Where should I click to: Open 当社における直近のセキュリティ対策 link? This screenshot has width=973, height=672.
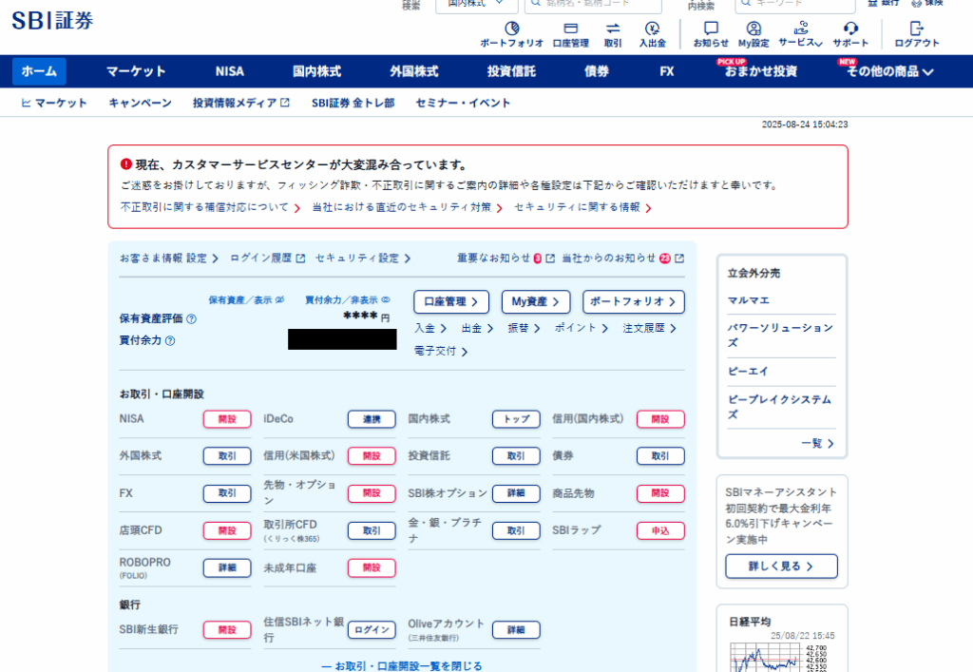407,207
